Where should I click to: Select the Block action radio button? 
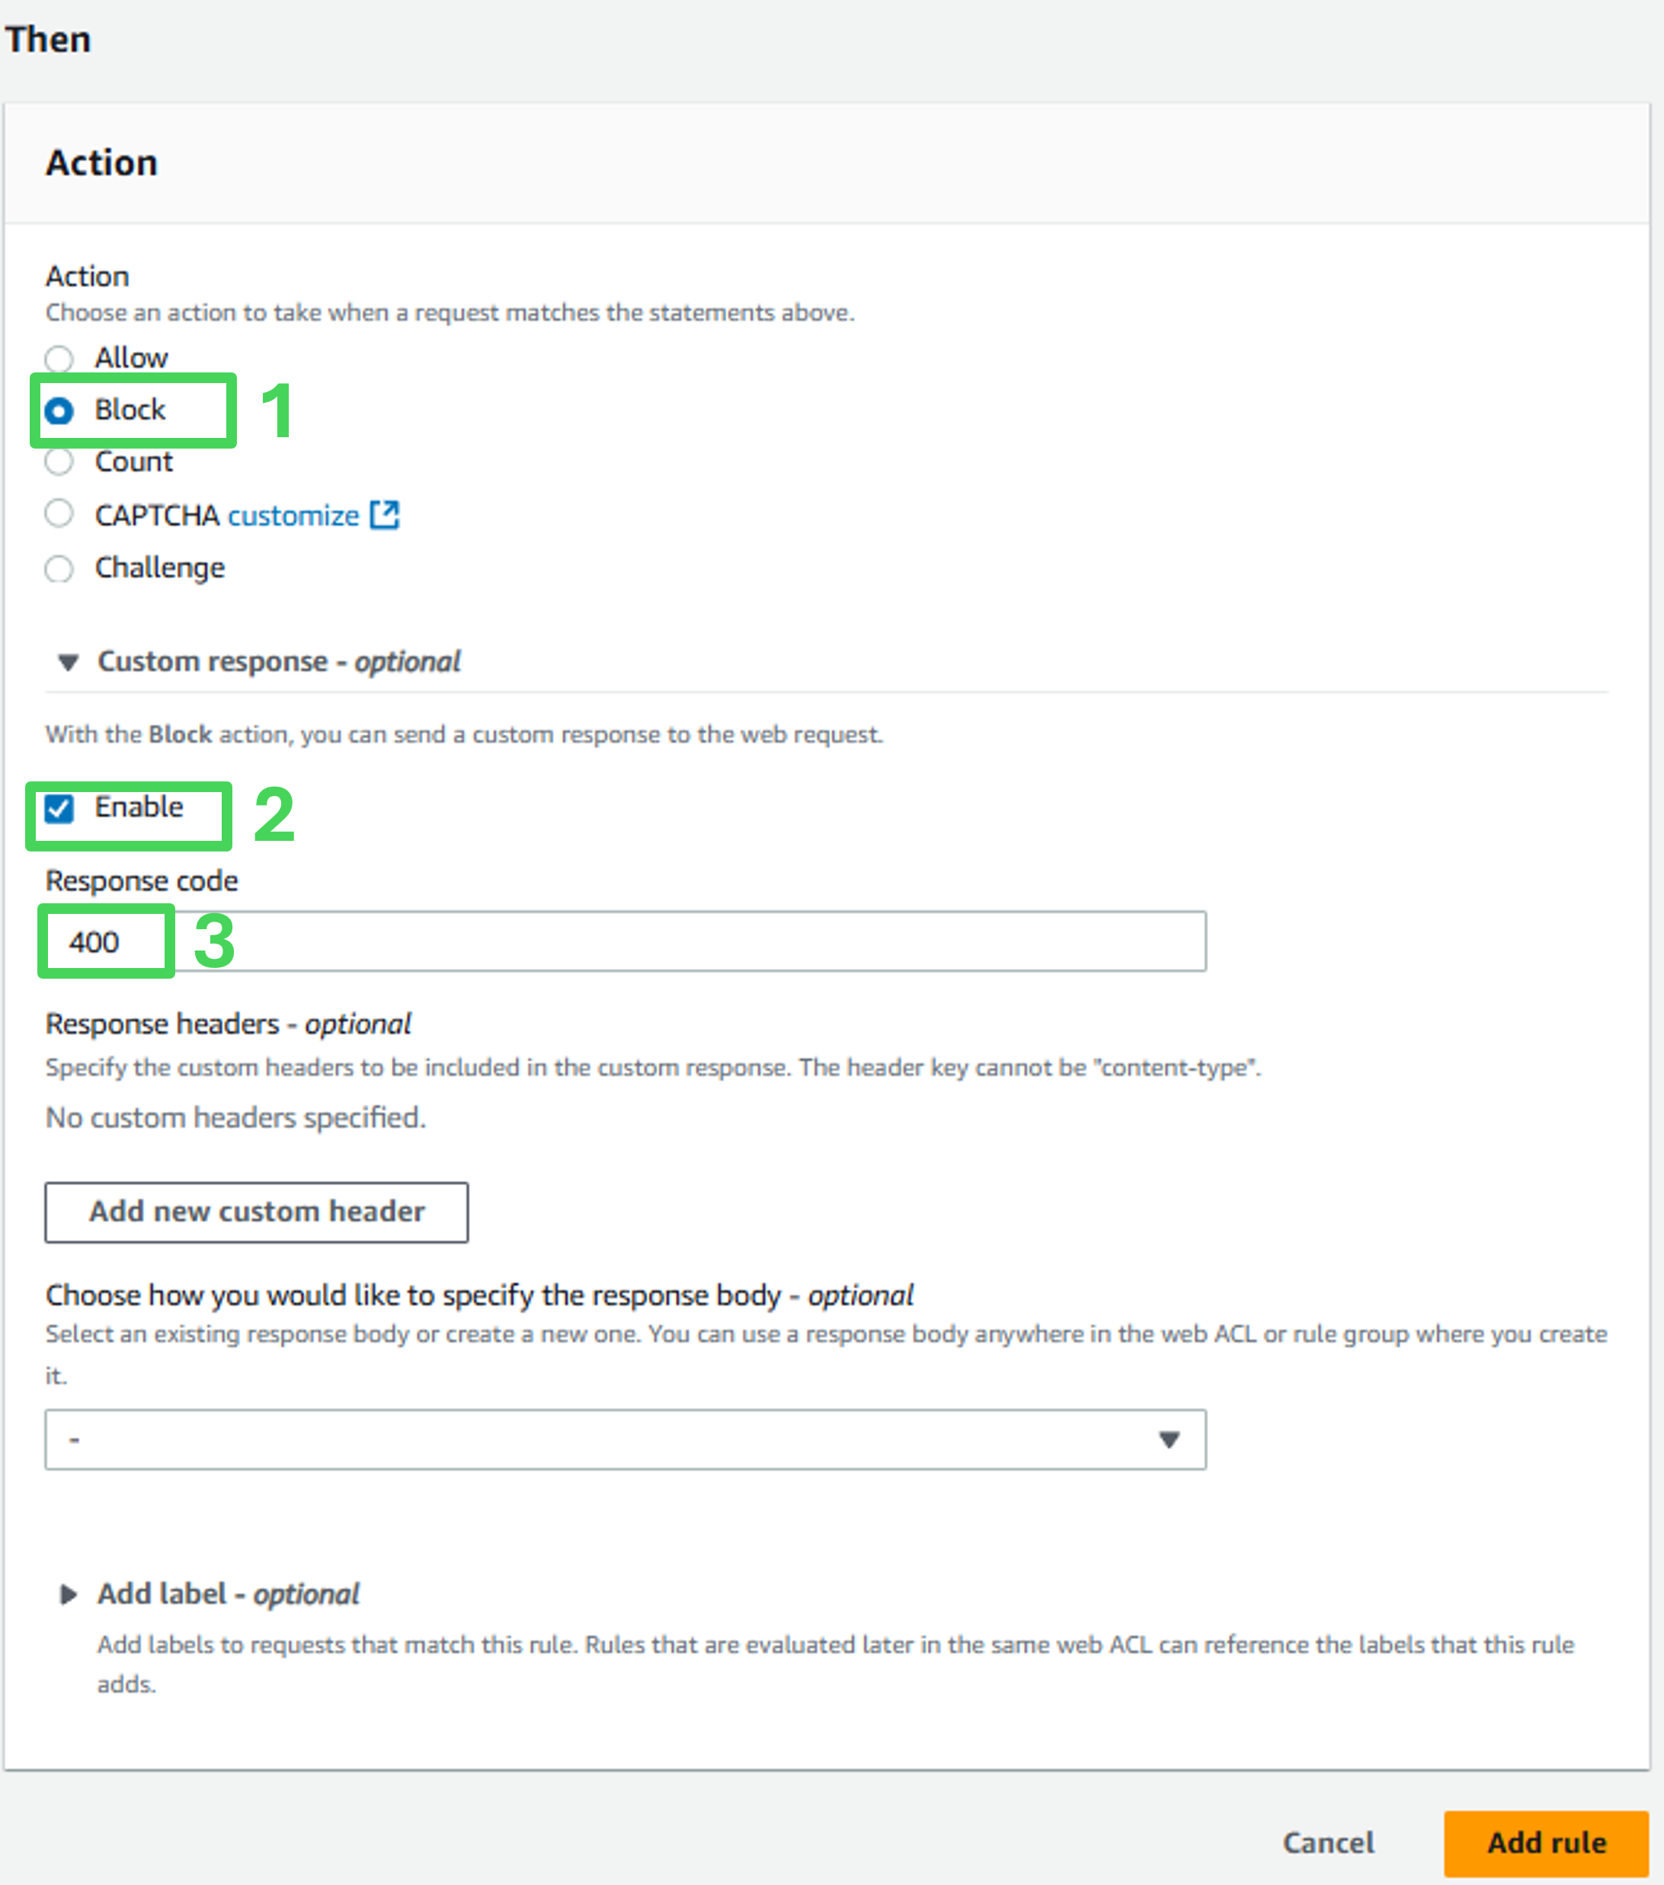click(x=59, y=411)
